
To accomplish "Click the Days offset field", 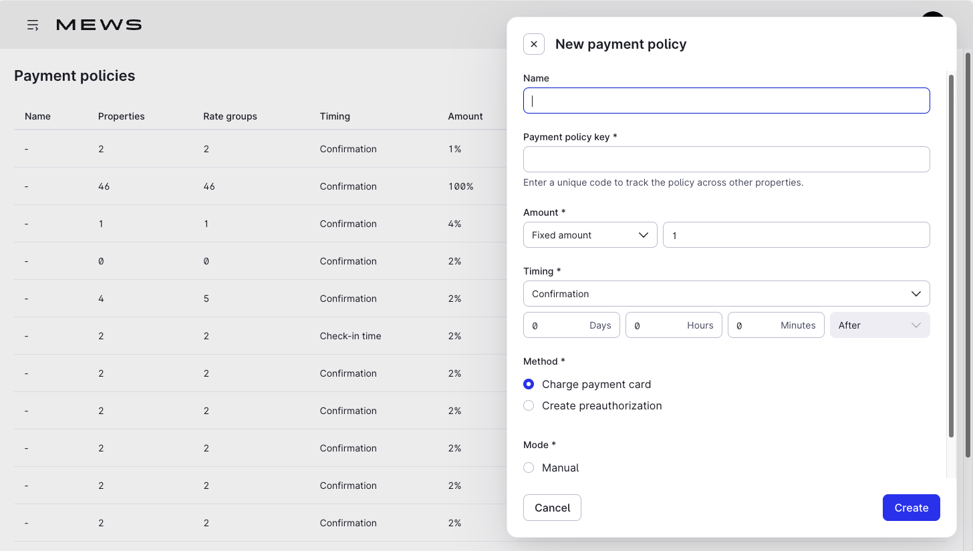I will click(571, 325).
